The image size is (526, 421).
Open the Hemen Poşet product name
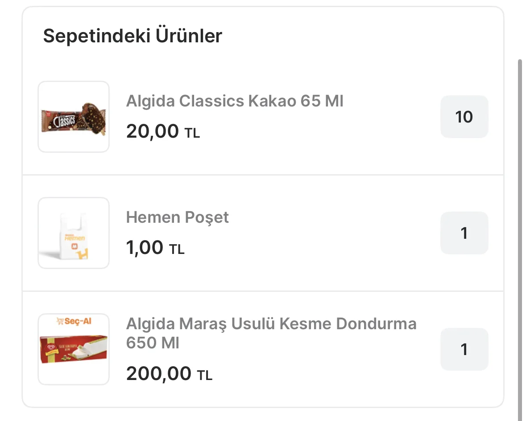[177, 217]
